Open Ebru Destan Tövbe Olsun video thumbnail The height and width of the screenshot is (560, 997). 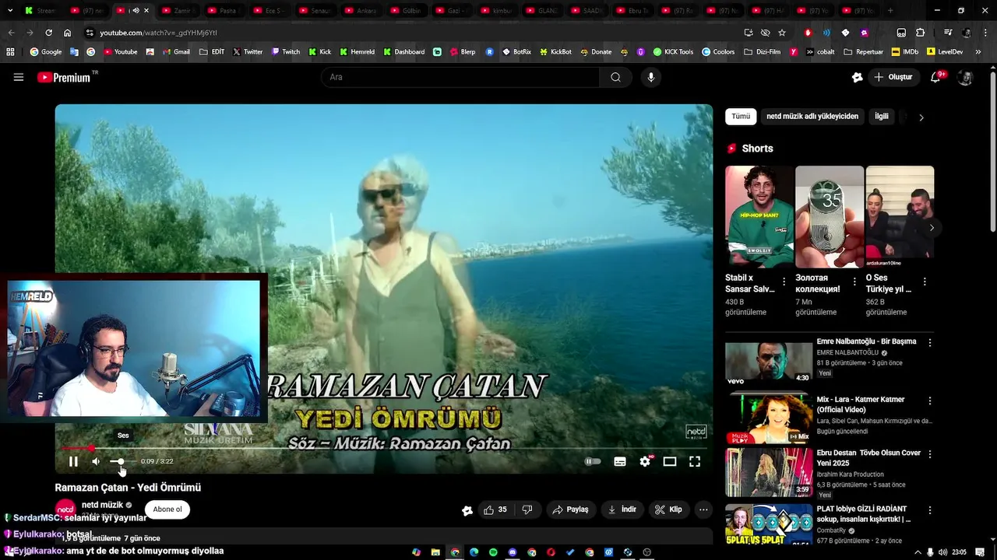(769, 472)
